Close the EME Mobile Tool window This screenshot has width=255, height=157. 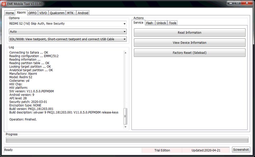(x=247, y=3)
